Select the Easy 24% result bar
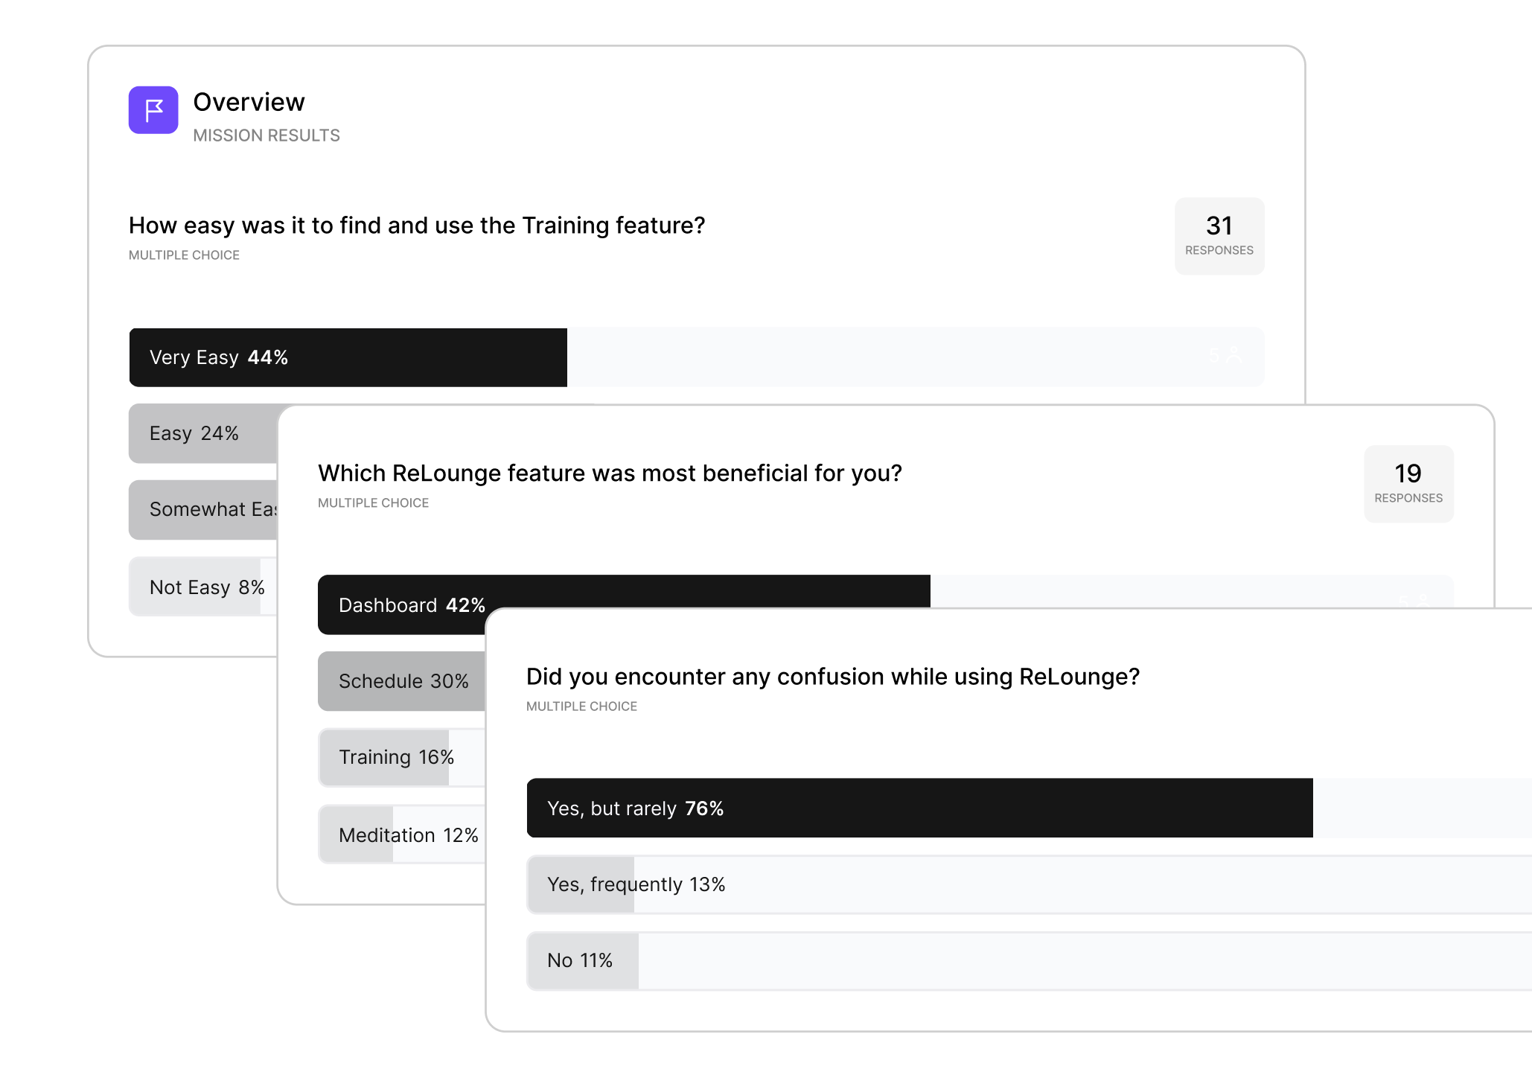 [203, 433]
